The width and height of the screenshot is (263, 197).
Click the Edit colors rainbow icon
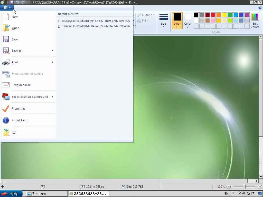255,17
